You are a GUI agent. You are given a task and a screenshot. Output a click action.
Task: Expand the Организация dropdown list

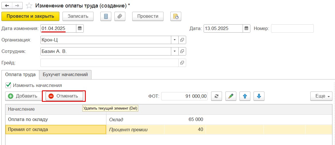tap(175, 40)
